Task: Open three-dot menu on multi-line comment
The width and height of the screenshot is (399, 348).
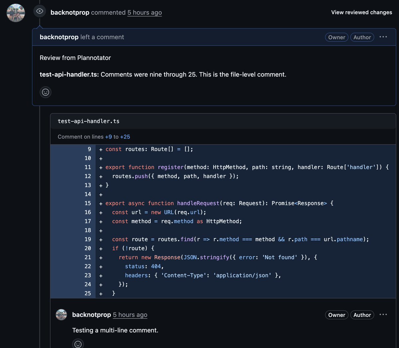Action: click(x=383, y=314)
